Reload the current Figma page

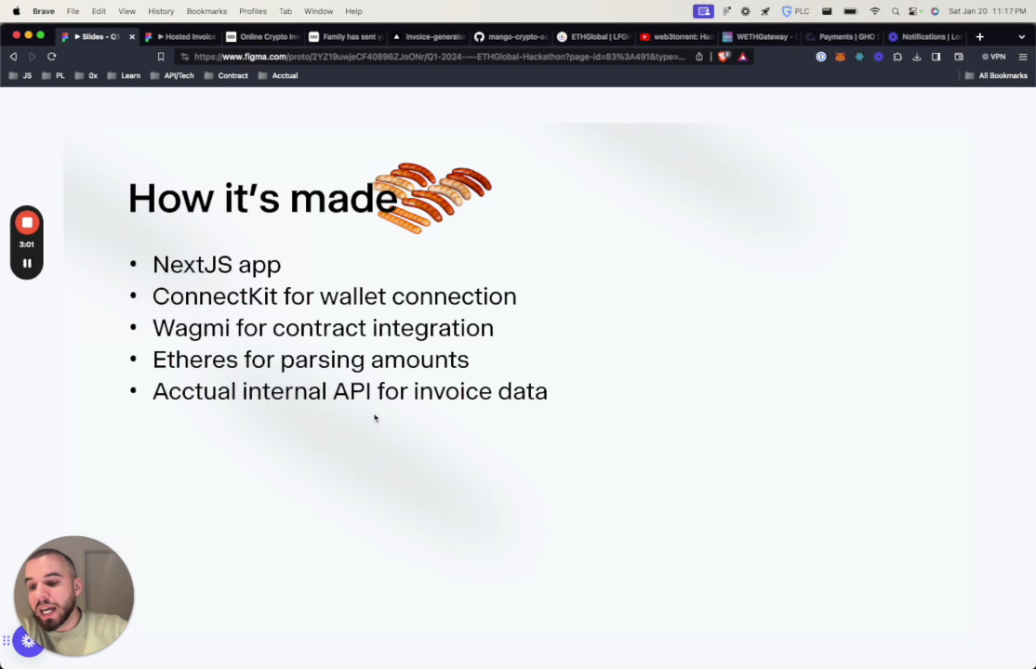[x=51, y=57]
